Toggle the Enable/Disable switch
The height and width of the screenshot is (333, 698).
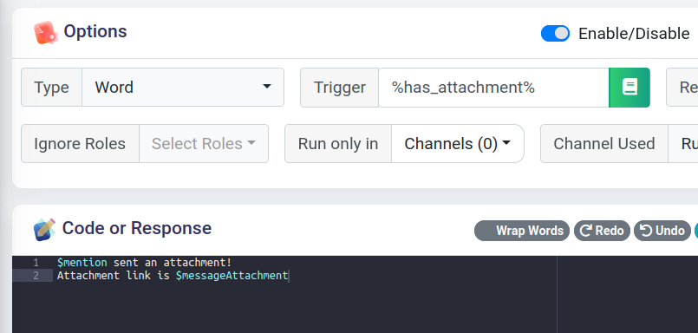coord(555,34)
